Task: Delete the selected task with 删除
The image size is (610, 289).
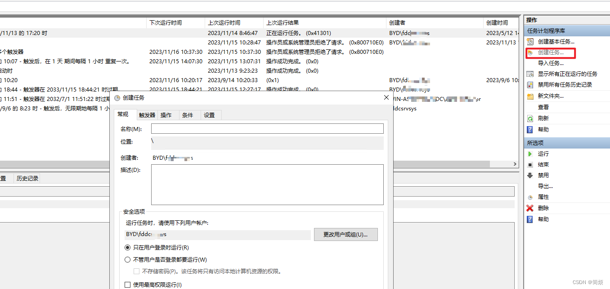Action: click(x=543, y=208)
